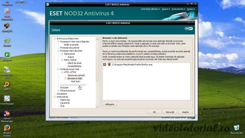This screenshot has height=138, width=245.
Task: Open My Computer desktop icon
Action: [x=7, y=3]
